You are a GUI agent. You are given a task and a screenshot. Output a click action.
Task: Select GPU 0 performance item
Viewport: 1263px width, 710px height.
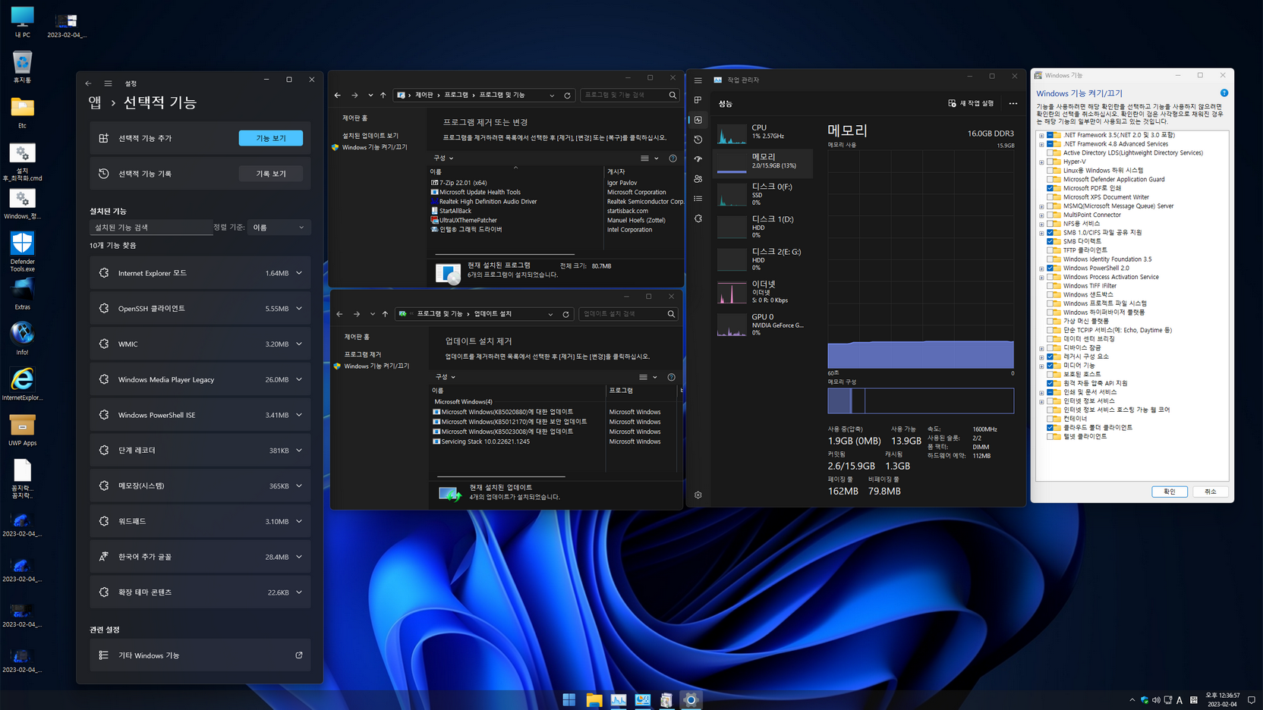coord(764,325)
